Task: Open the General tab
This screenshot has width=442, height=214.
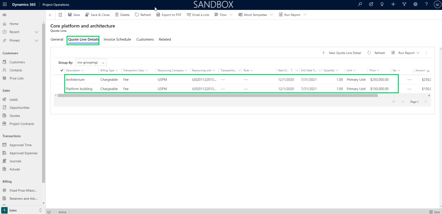Action: pyautogui.click(x=57, y=39)
